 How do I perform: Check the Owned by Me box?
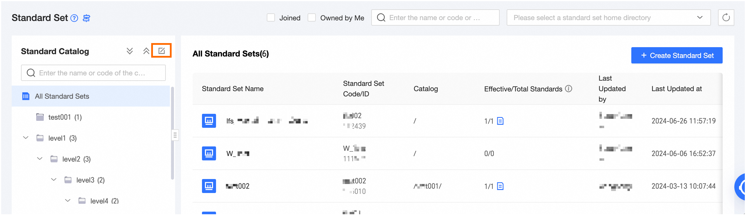[312, 18]
